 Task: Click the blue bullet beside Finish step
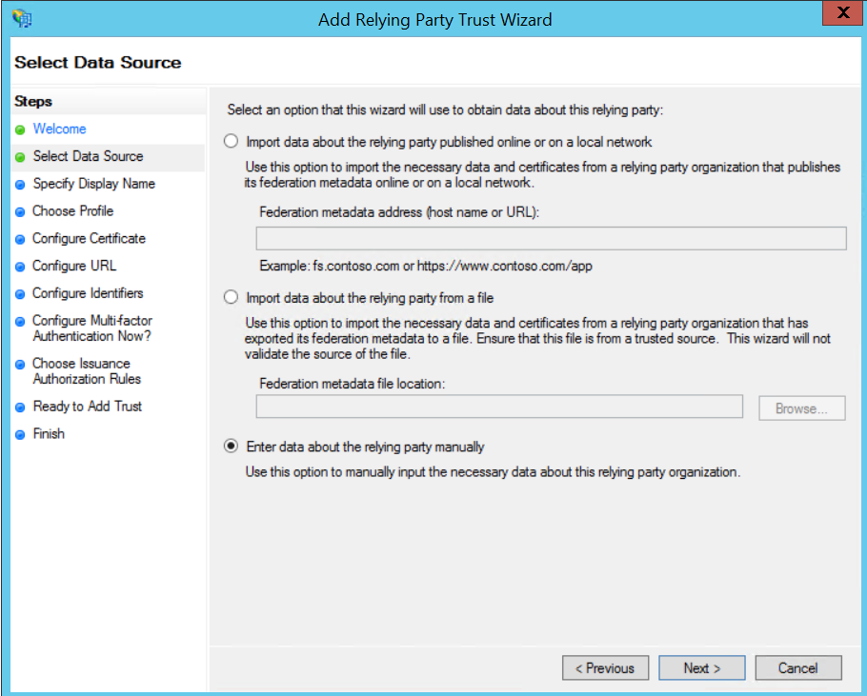coord(20,435)
